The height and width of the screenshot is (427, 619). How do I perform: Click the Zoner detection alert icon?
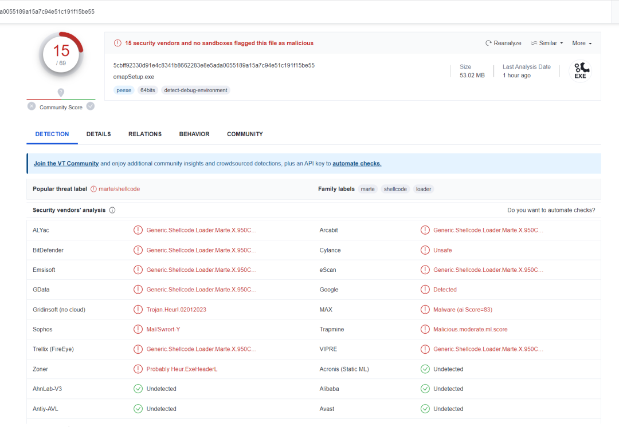point(138,369)
